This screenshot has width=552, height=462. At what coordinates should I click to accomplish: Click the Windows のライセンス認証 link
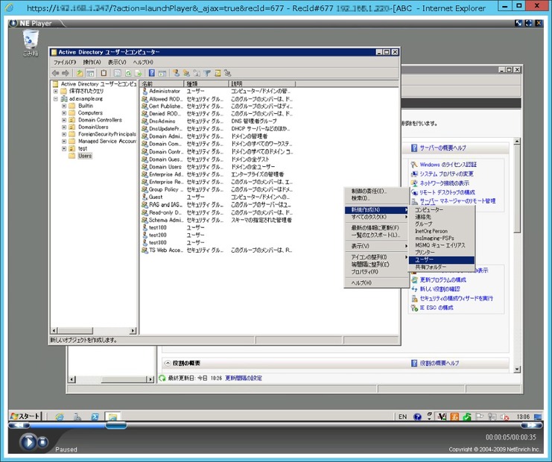pyautogui.click(x=448, y=165)
